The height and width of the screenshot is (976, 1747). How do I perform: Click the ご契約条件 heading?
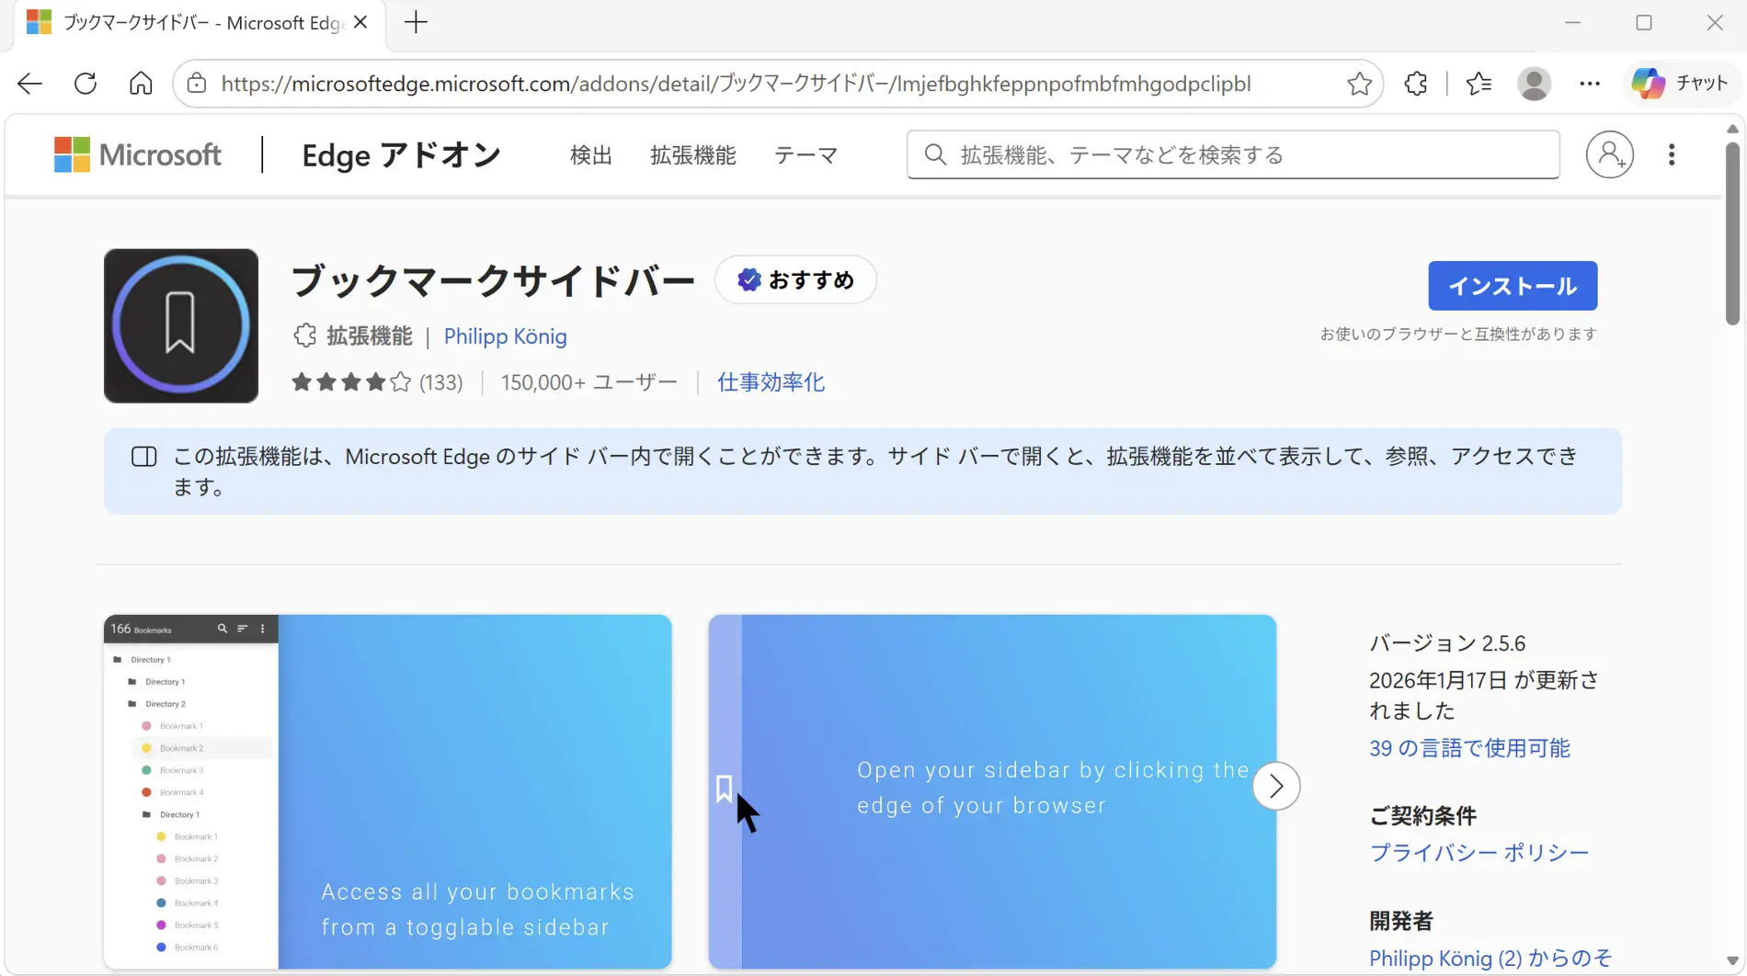(1422, 816)
